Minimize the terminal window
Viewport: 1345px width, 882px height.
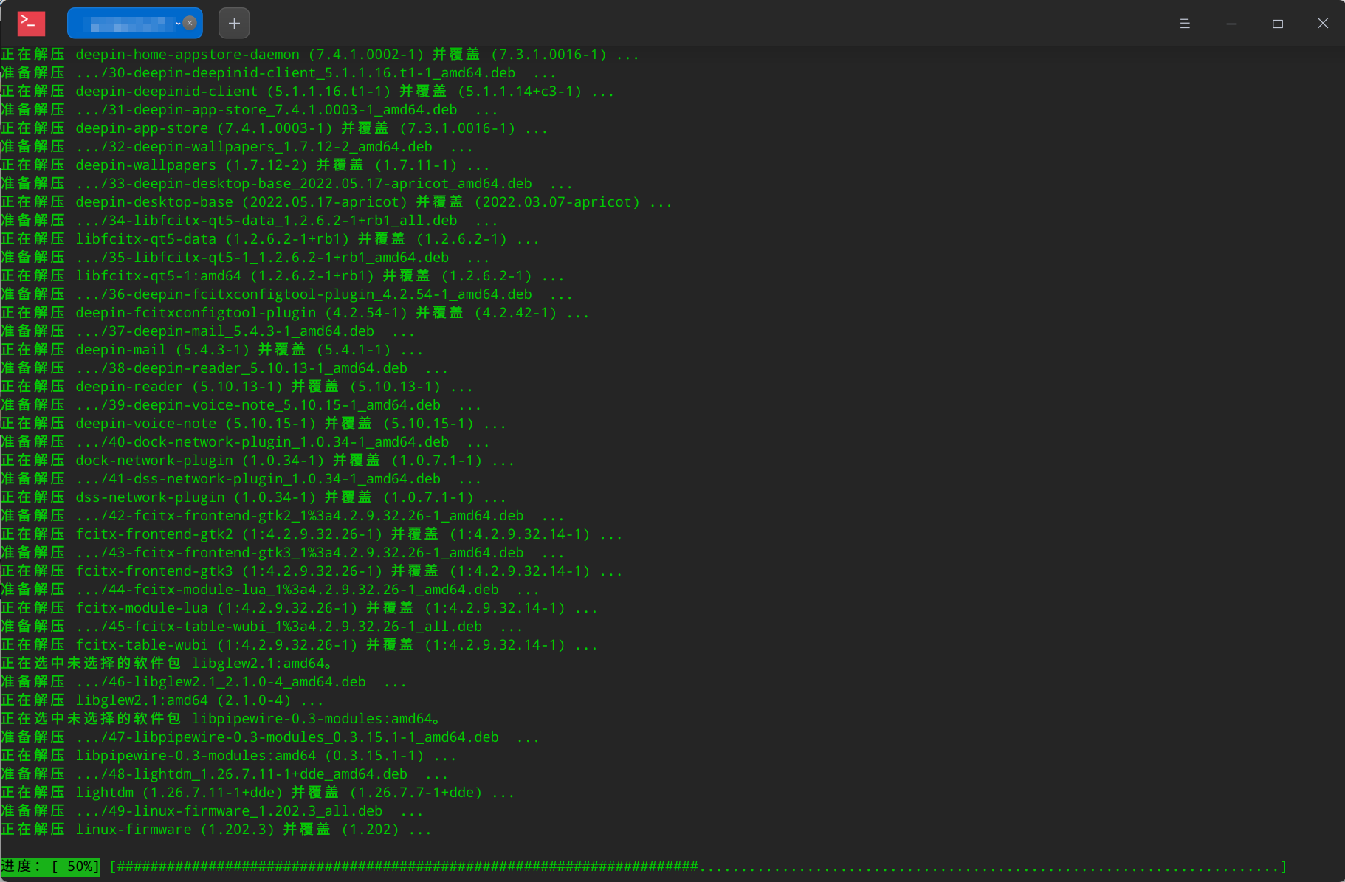pyautogui.click(x=1231, y=23)
